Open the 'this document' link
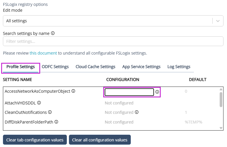The height and width of the screenshot is (147, 227). tap(43, 53)
